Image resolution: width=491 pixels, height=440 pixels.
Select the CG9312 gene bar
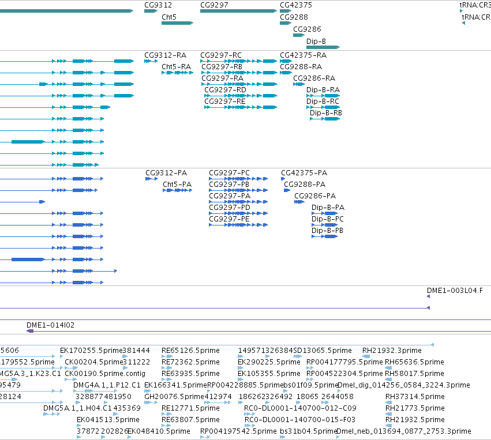151,11
